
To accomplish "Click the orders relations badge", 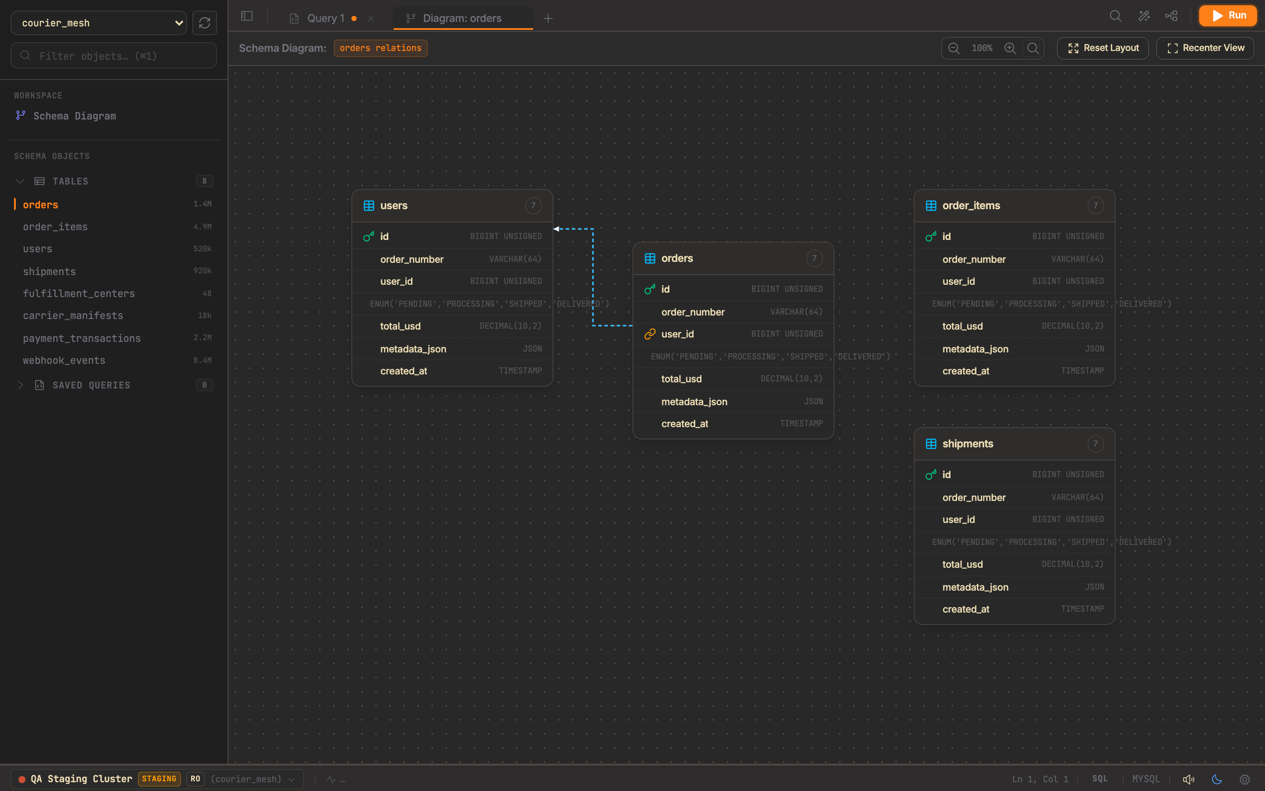I will pos(380,48).
